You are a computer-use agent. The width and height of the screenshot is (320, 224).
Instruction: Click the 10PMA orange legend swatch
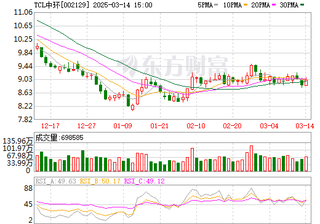coord(246,5)
